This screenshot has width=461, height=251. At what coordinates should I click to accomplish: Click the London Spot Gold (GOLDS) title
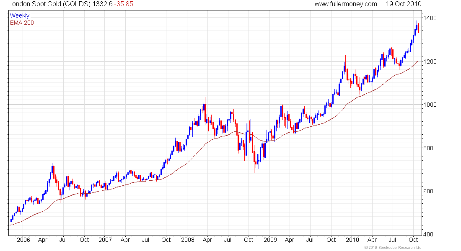click(49, 4)
